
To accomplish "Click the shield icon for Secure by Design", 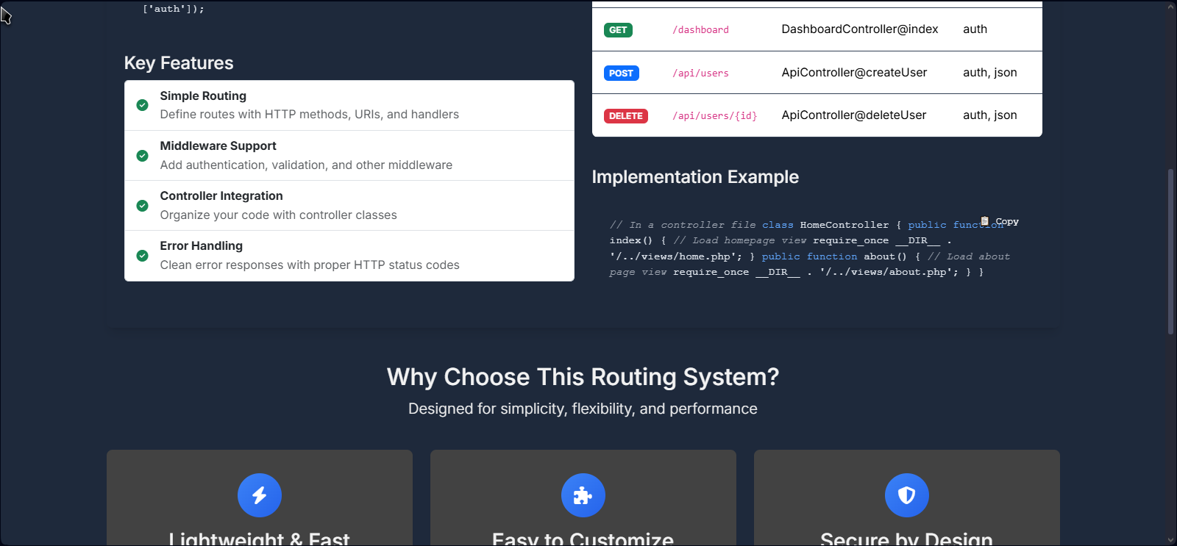I will [x=907, y=495].
